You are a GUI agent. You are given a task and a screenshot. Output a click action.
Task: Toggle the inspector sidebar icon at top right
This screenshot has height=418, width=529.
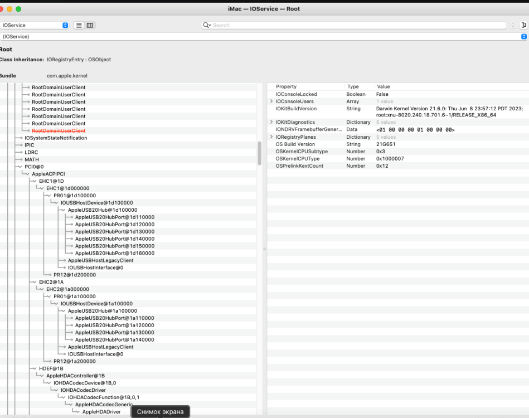pyautogui.click(x=523, y=25)
